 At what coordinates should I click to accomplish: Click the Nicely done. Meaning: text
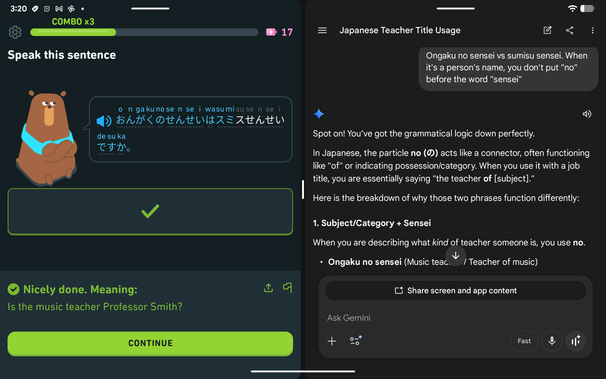80,289
